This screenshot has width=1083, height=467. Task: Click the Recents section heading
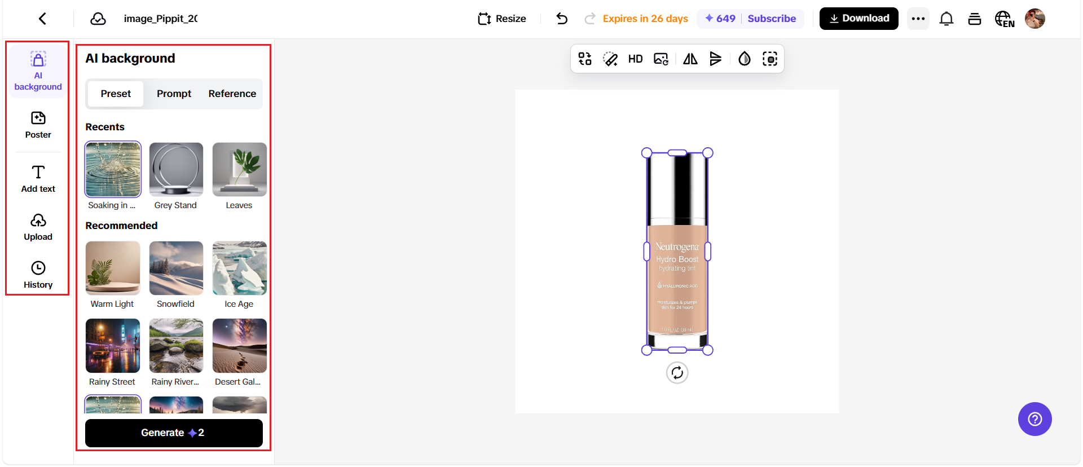(105, 127)
